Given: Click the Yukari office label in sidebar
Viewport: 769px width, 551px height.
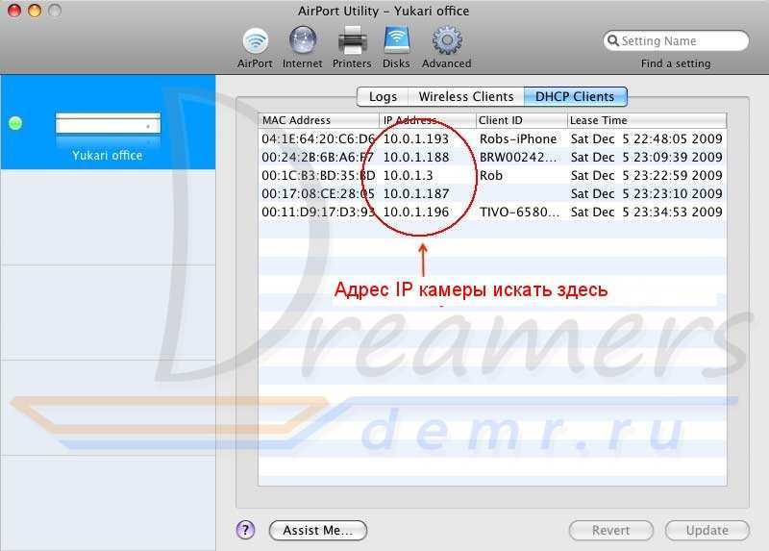Looking at the screenshot, I should tap(107, 155).
